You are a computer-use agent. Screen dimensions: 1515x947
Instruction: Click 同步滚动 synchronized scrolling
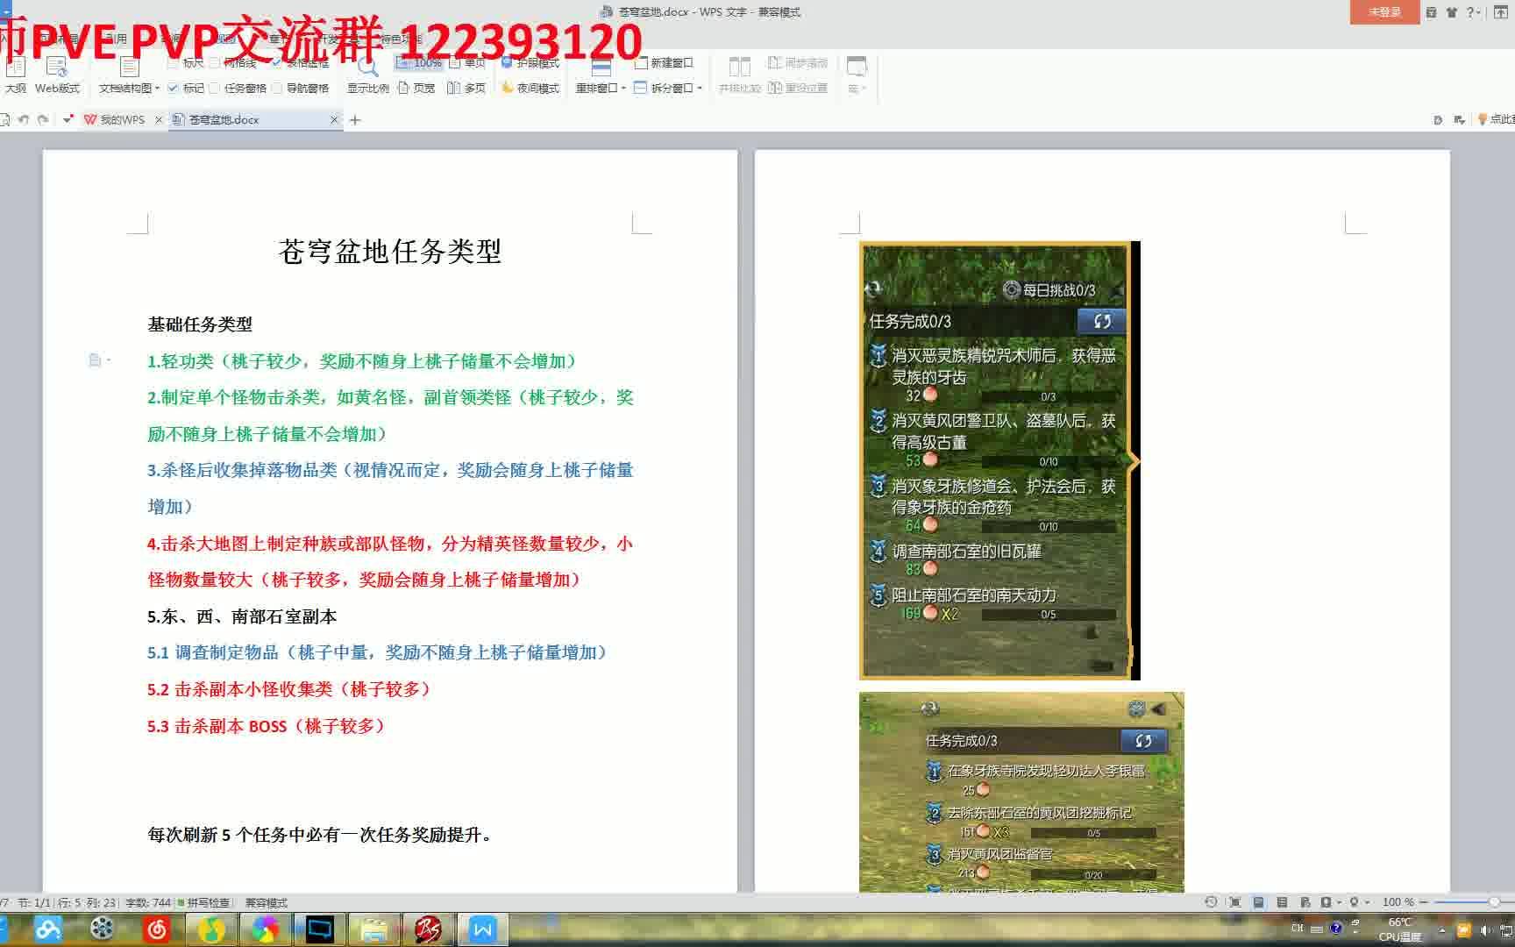point(798,63)
